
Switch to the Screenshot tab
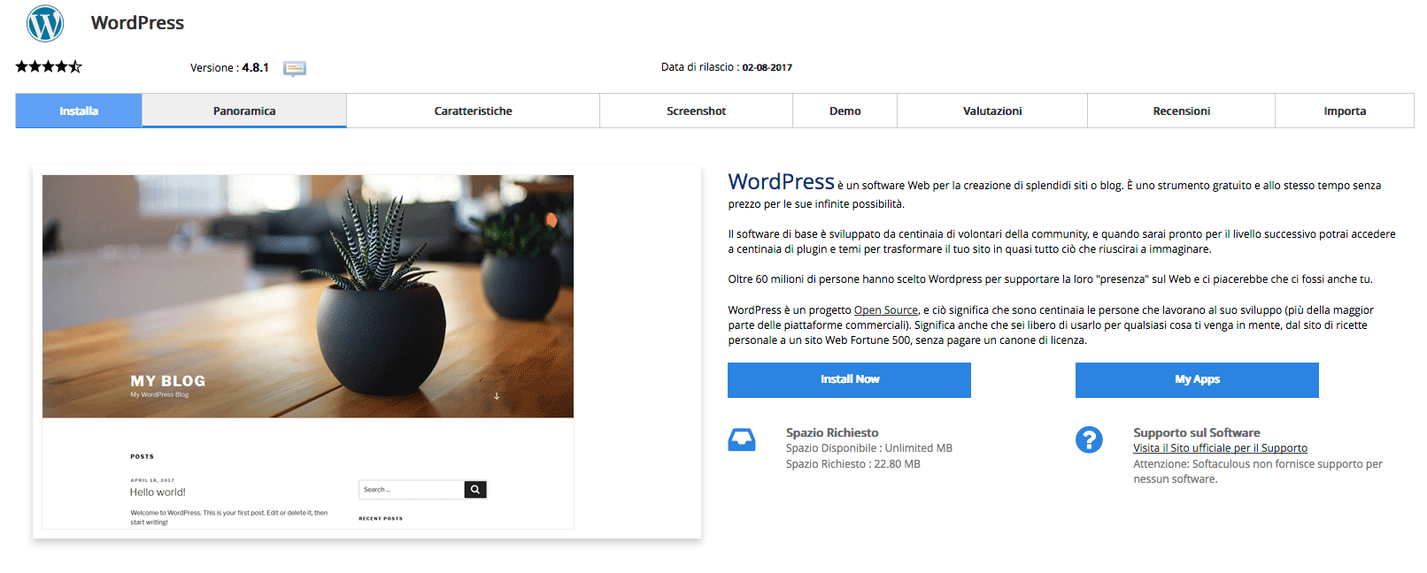696,111
